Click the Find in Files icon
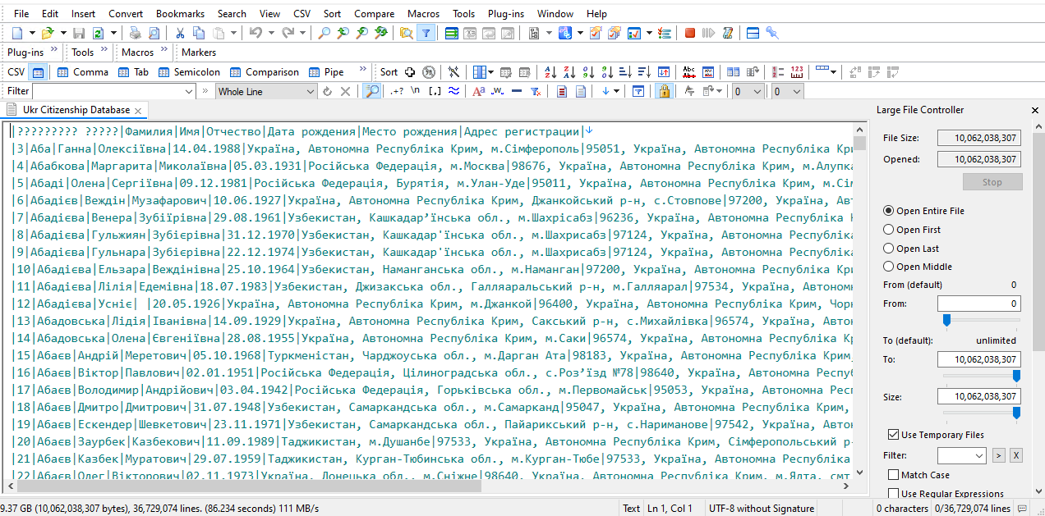Image resolution: width=1045 pixels, height=516 pixels. point(406,33)
